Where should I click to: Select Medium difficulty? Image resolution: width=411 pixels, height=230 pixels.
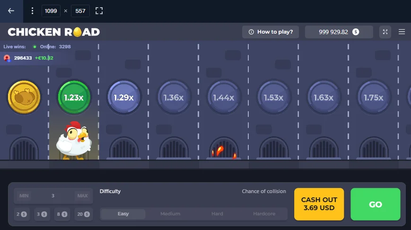tap(170, 214)
